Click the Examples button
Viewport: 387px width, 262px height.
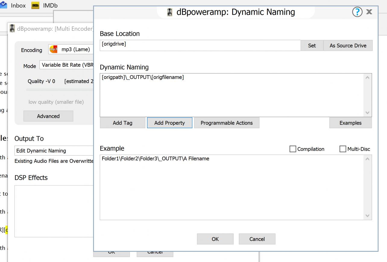[x=350, y=123]
